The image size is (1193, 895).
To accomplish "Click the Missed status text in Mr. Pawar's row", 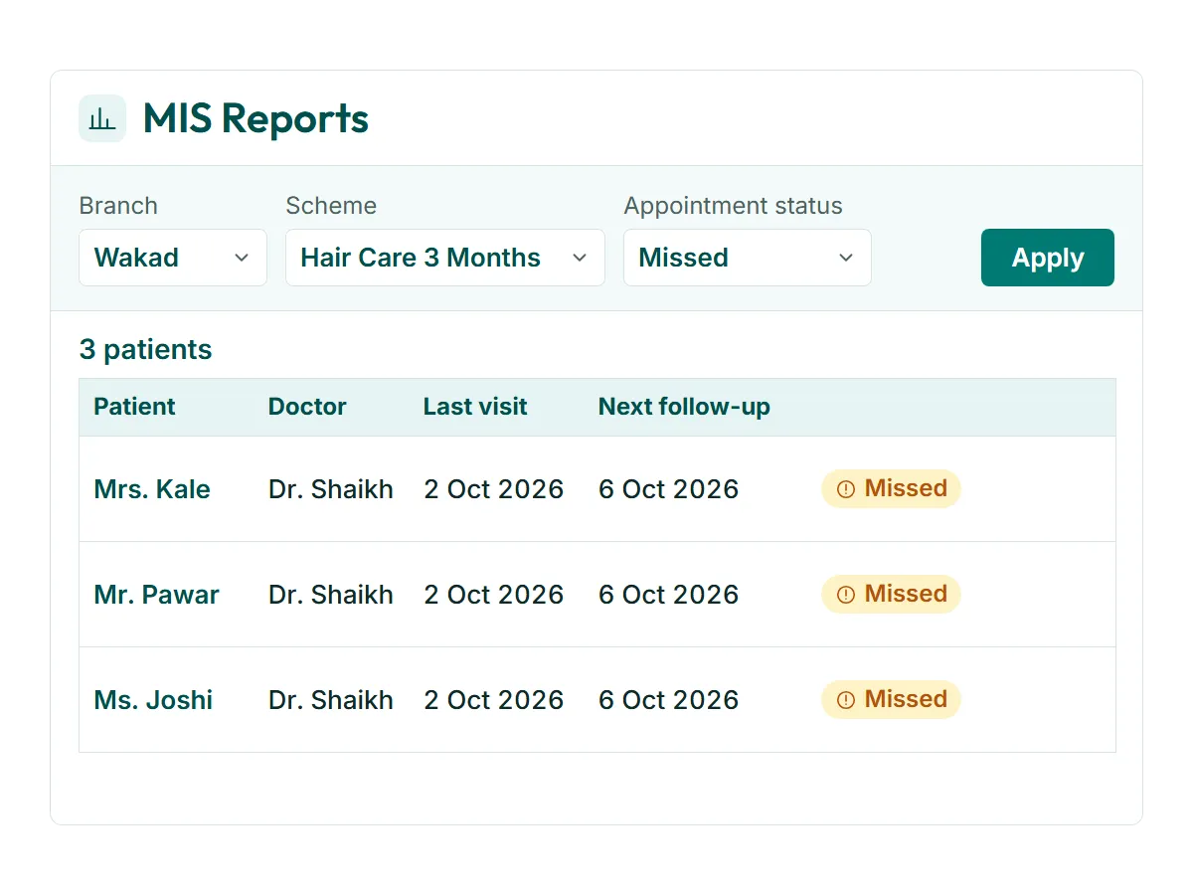I will tap(906, 594).
